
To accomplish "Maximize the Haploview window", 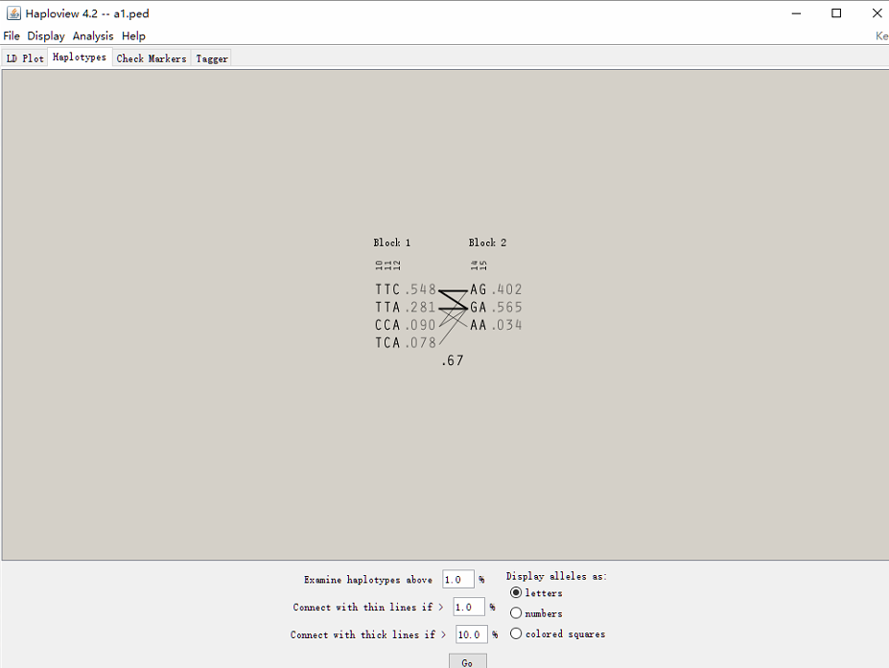I will (836, 13).
